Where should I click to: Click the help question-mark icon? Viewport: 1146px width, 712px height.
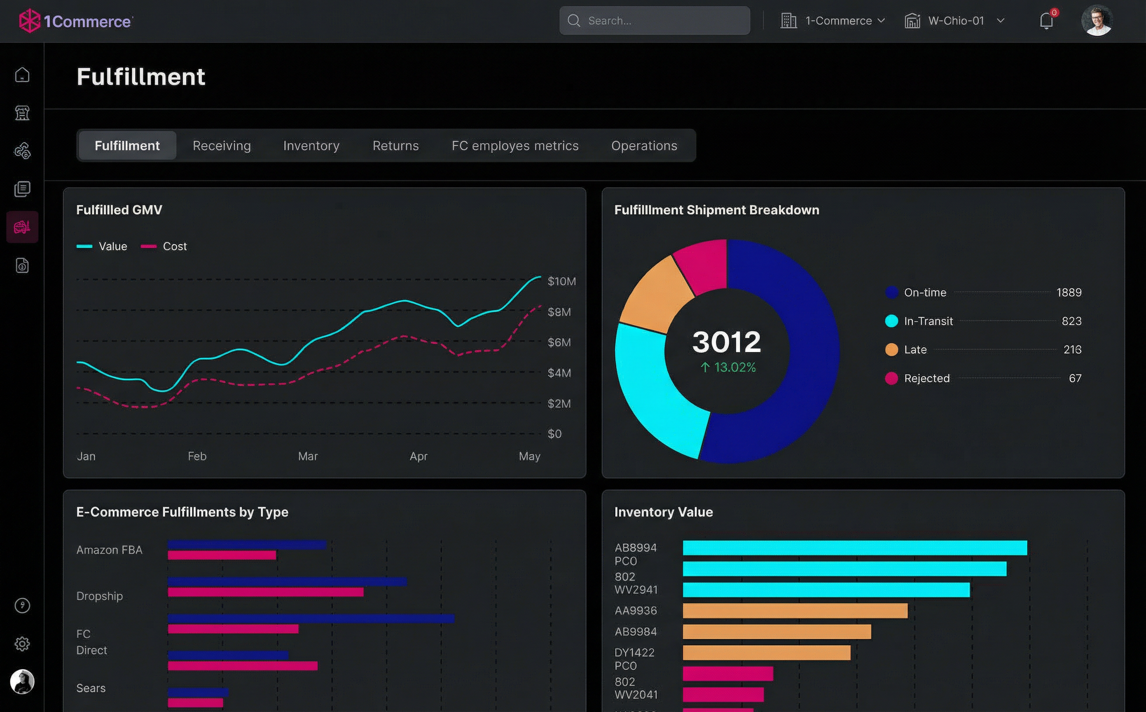point(22,606)
